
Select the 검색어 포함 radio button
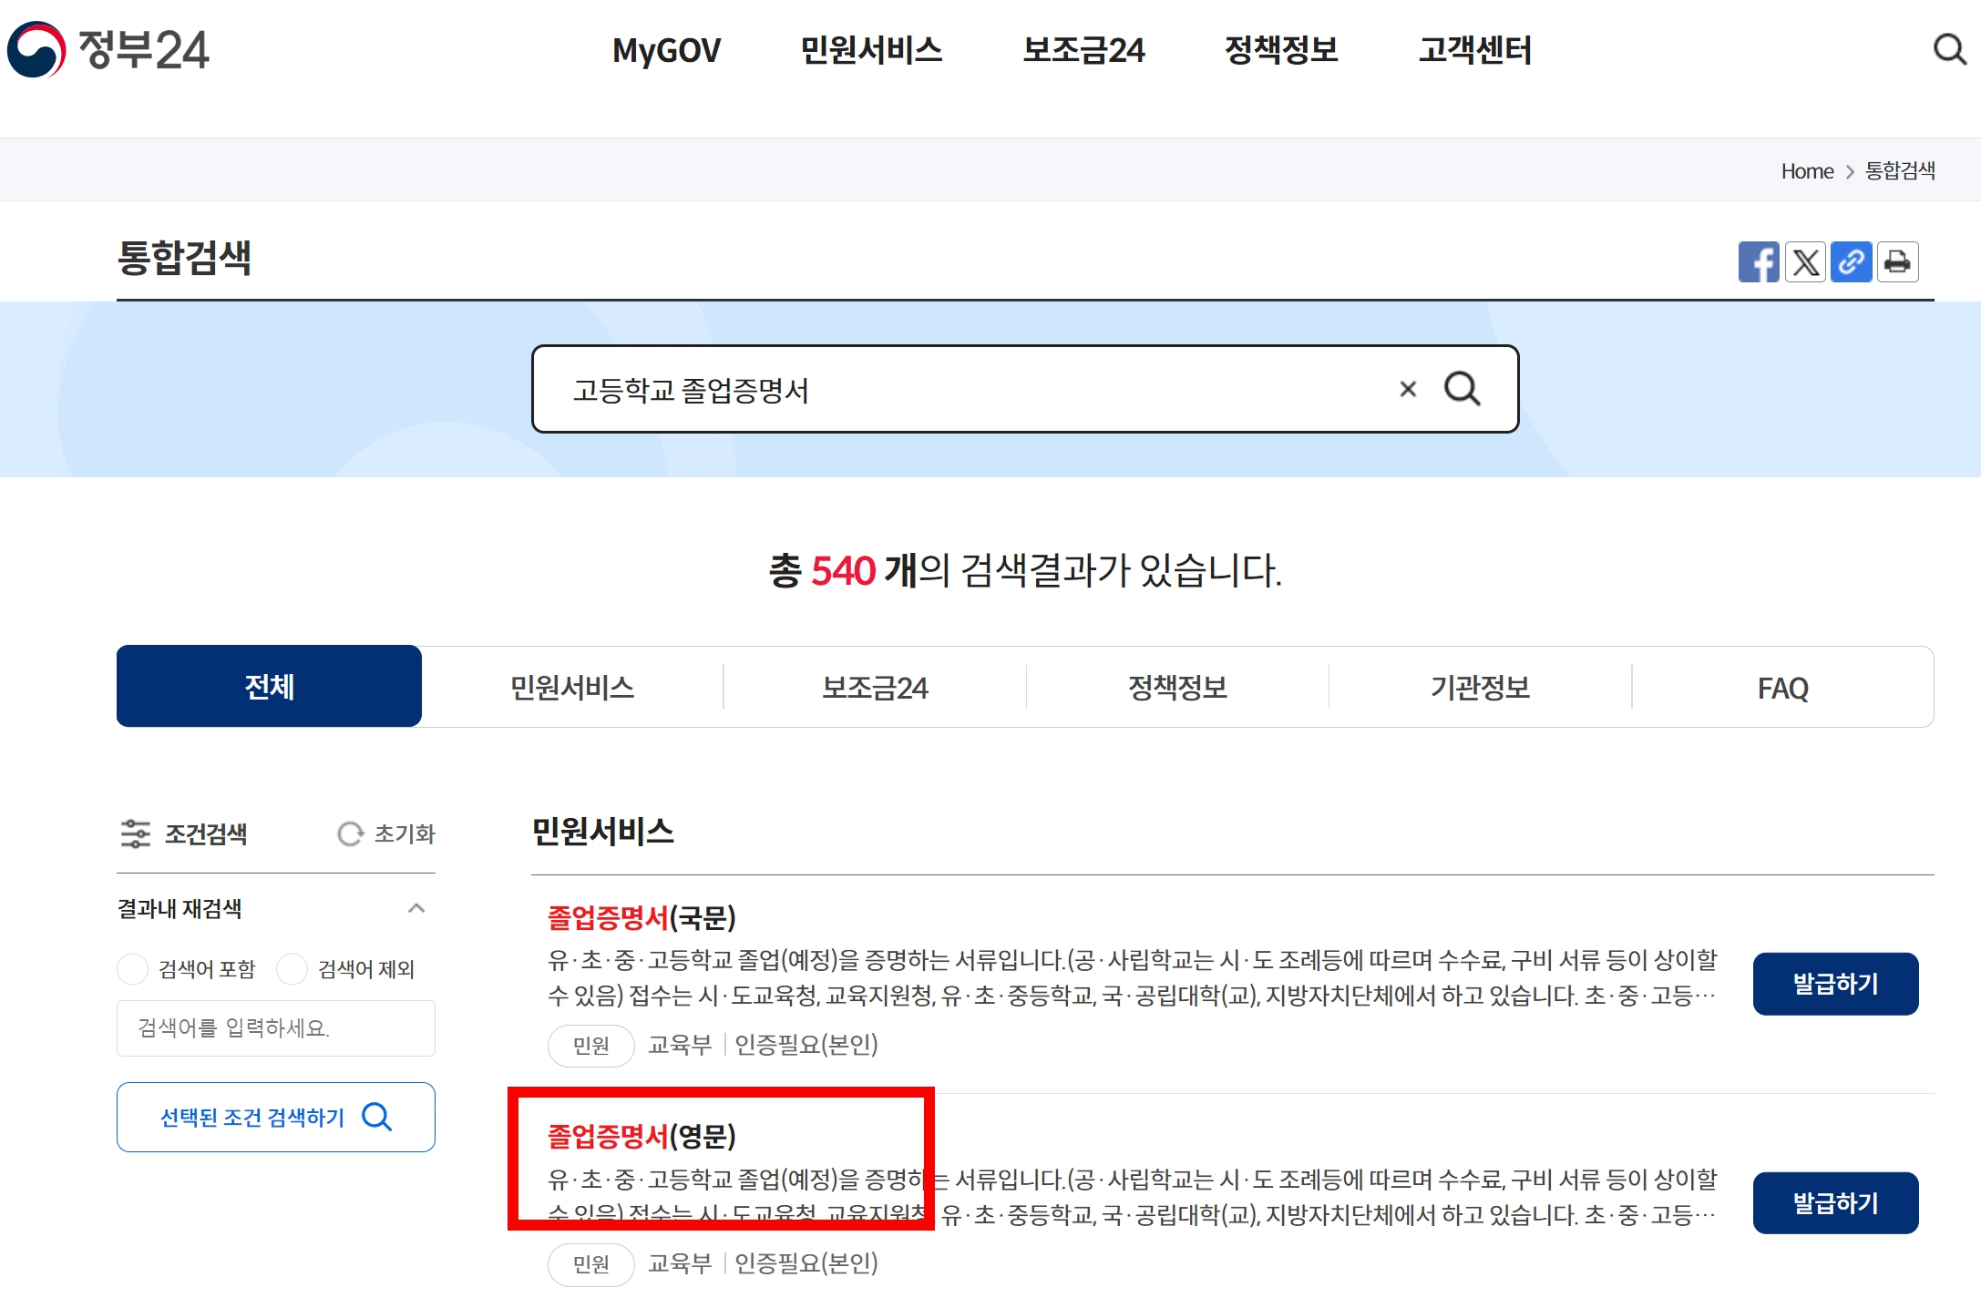coord(133,969)
